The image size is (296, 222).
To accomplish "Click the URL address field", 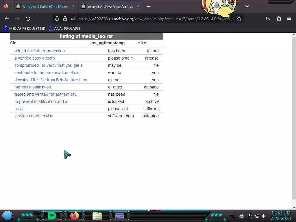I will (x=156, y=19).
